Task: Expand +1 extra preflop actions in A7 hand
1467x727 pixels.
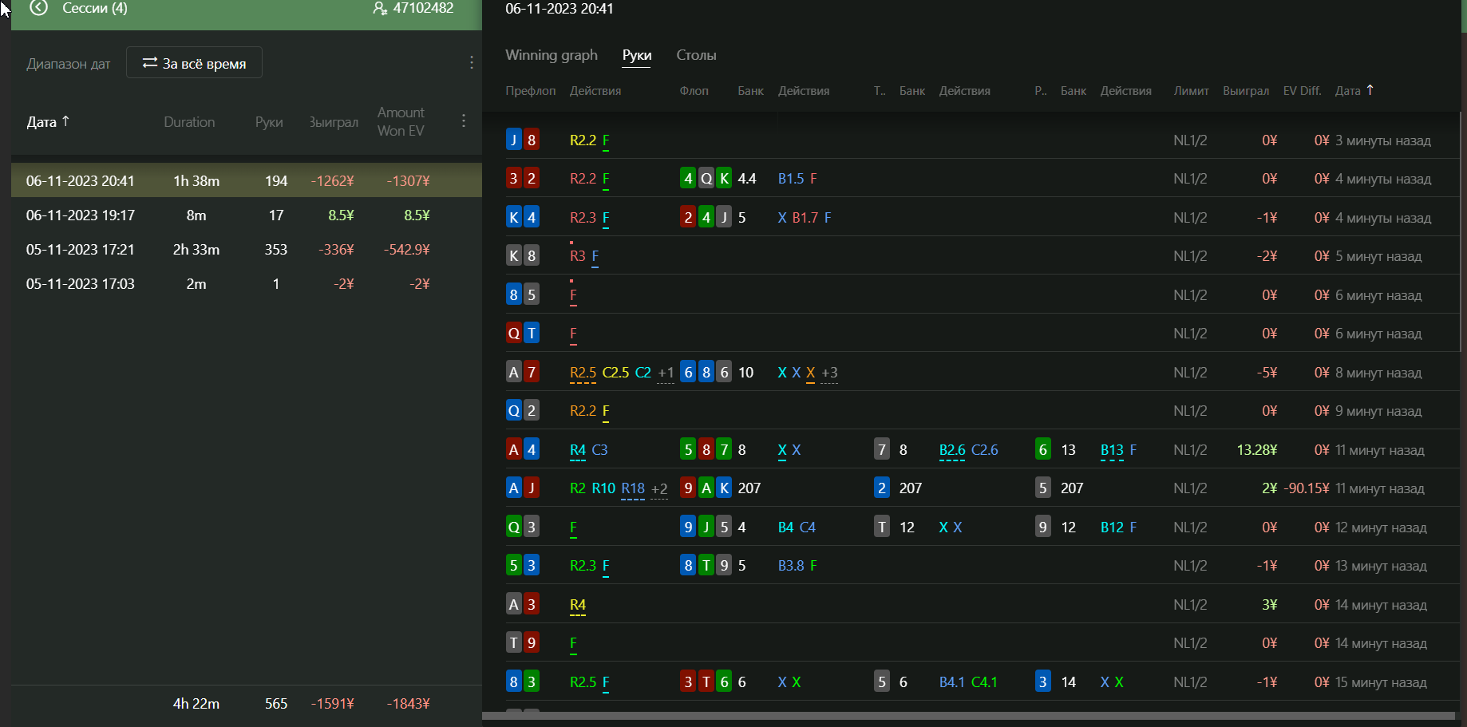Action: 666,373
